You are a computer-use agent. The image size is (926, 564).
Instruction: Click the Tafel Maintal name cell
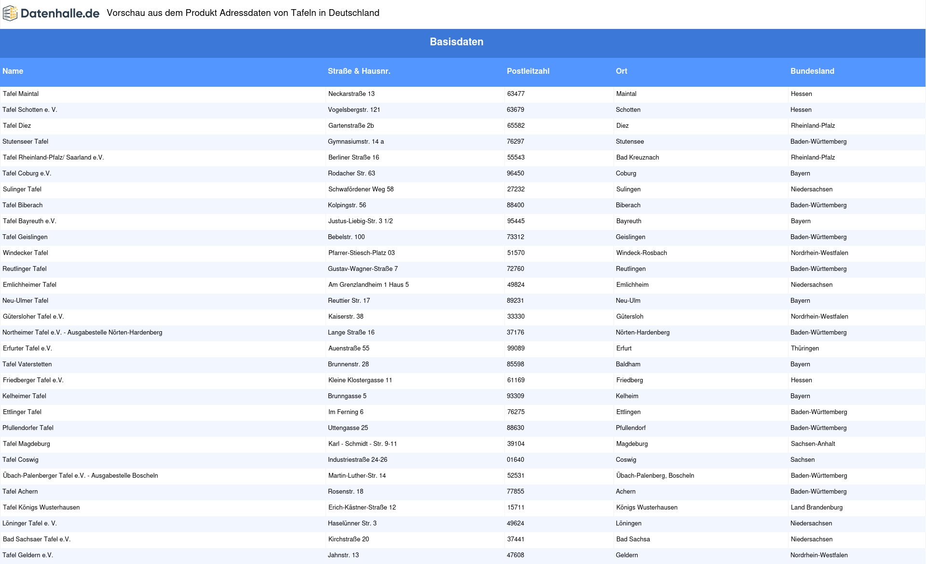tap(21, 94)
